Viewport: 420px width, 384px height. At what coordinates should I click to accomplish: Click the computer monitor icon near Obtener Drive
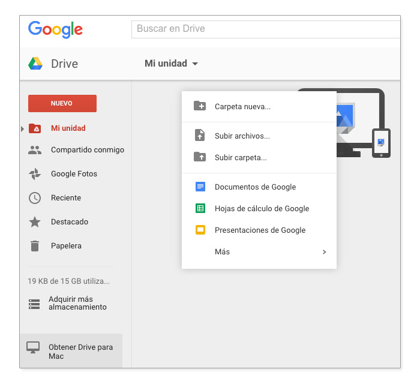(33, 347)
